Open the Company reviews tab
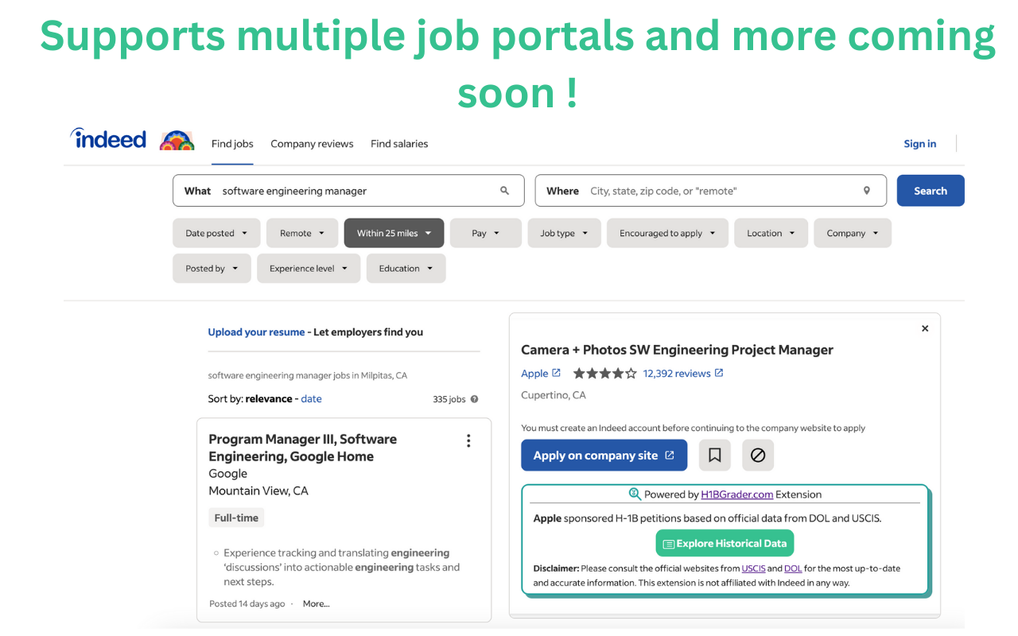The height and width of the screenshot is (636, 1018). pyautogui.click(x=312, y=144)
